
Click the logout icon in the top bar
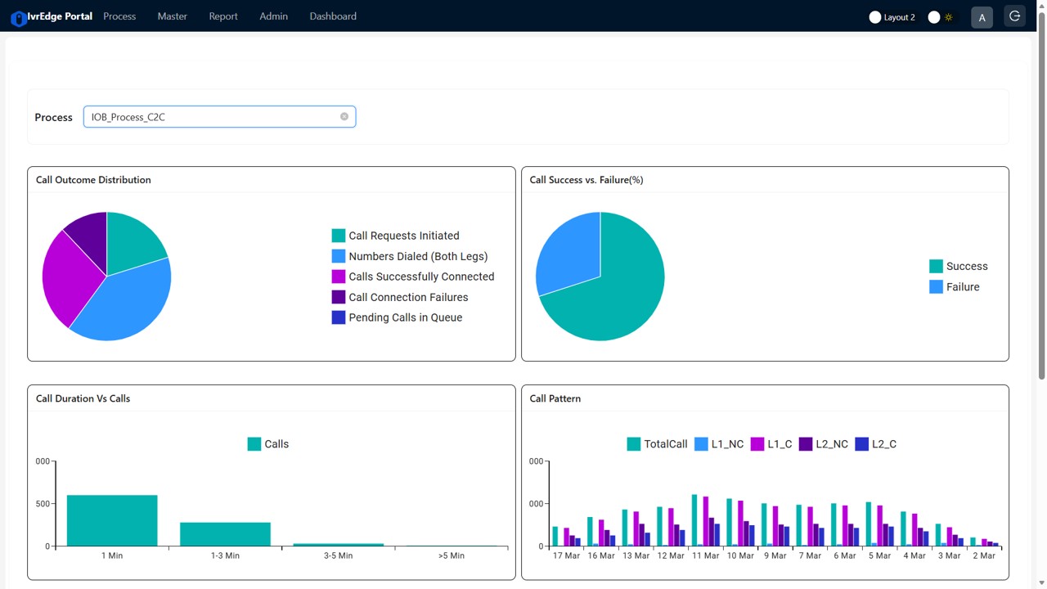tap(1014, 16)
